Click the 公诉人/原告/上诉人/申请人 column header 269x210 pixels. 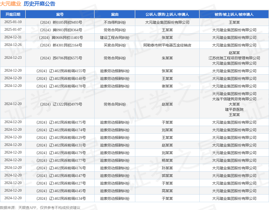167,14
